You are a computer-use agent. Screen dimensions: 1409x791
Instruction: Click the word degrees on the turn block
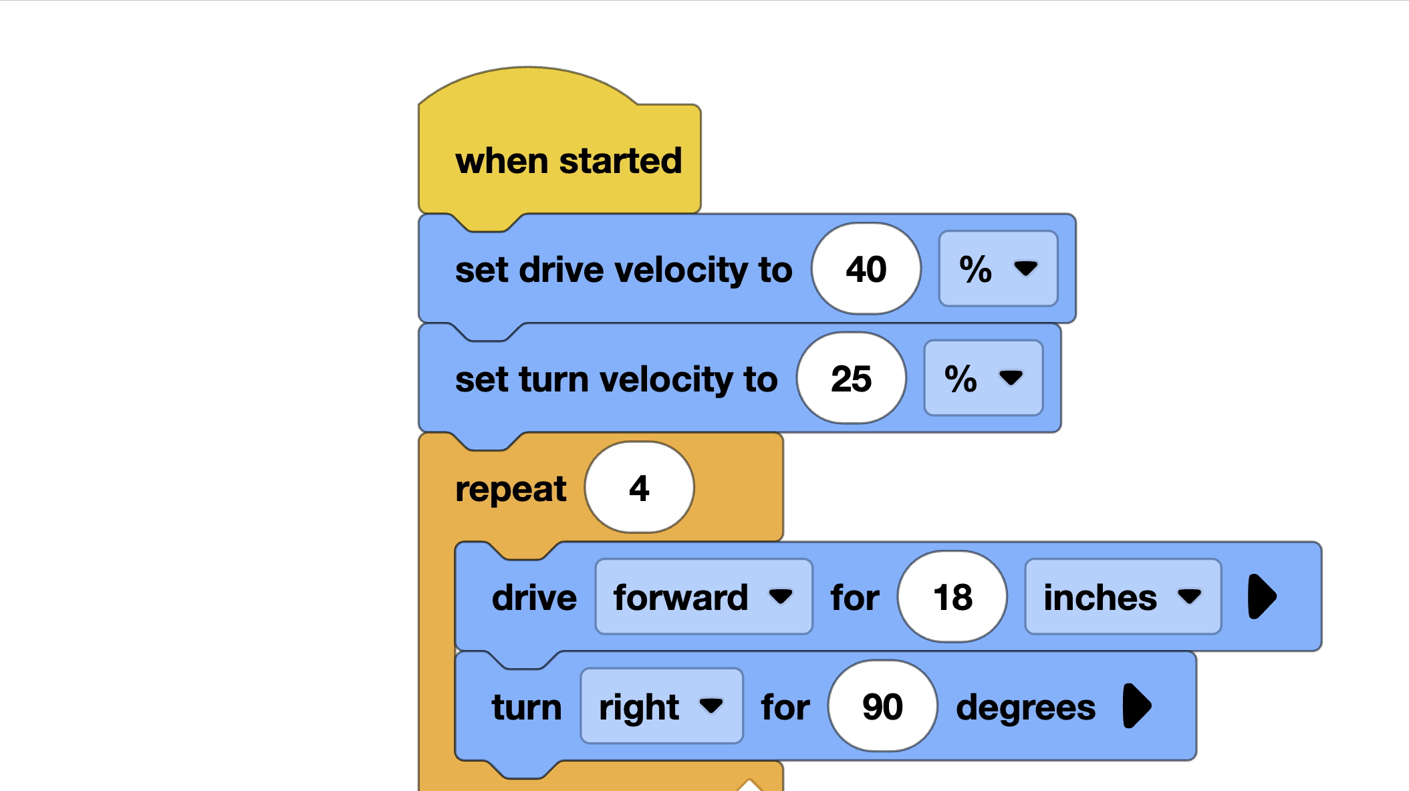[1027, 706]
